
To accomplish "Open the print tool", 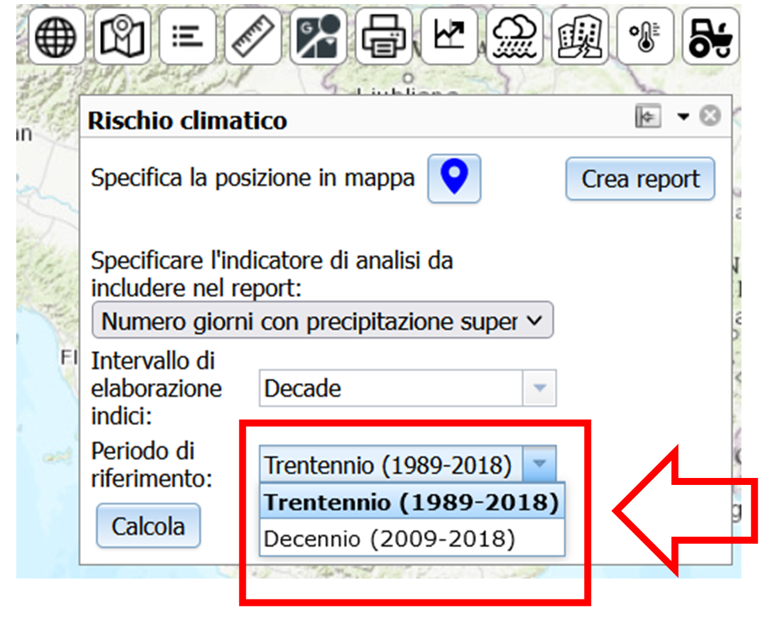I will coord(383,37).
